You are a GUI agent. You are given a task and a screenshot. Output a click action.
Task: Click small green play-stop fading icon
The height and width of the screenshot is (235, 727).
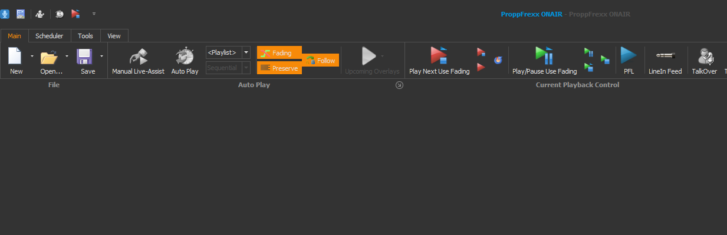588,67
